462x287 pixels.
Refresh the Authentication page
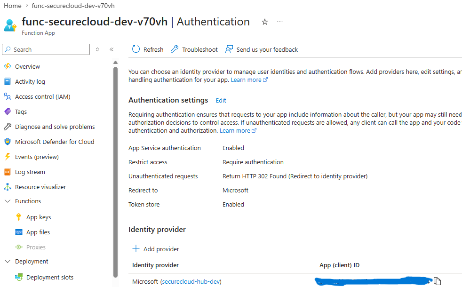click(148, 49)
